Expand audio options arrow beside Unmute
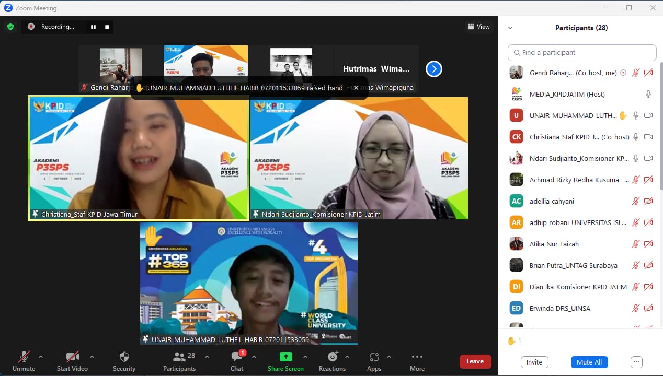 click(41, 357)
